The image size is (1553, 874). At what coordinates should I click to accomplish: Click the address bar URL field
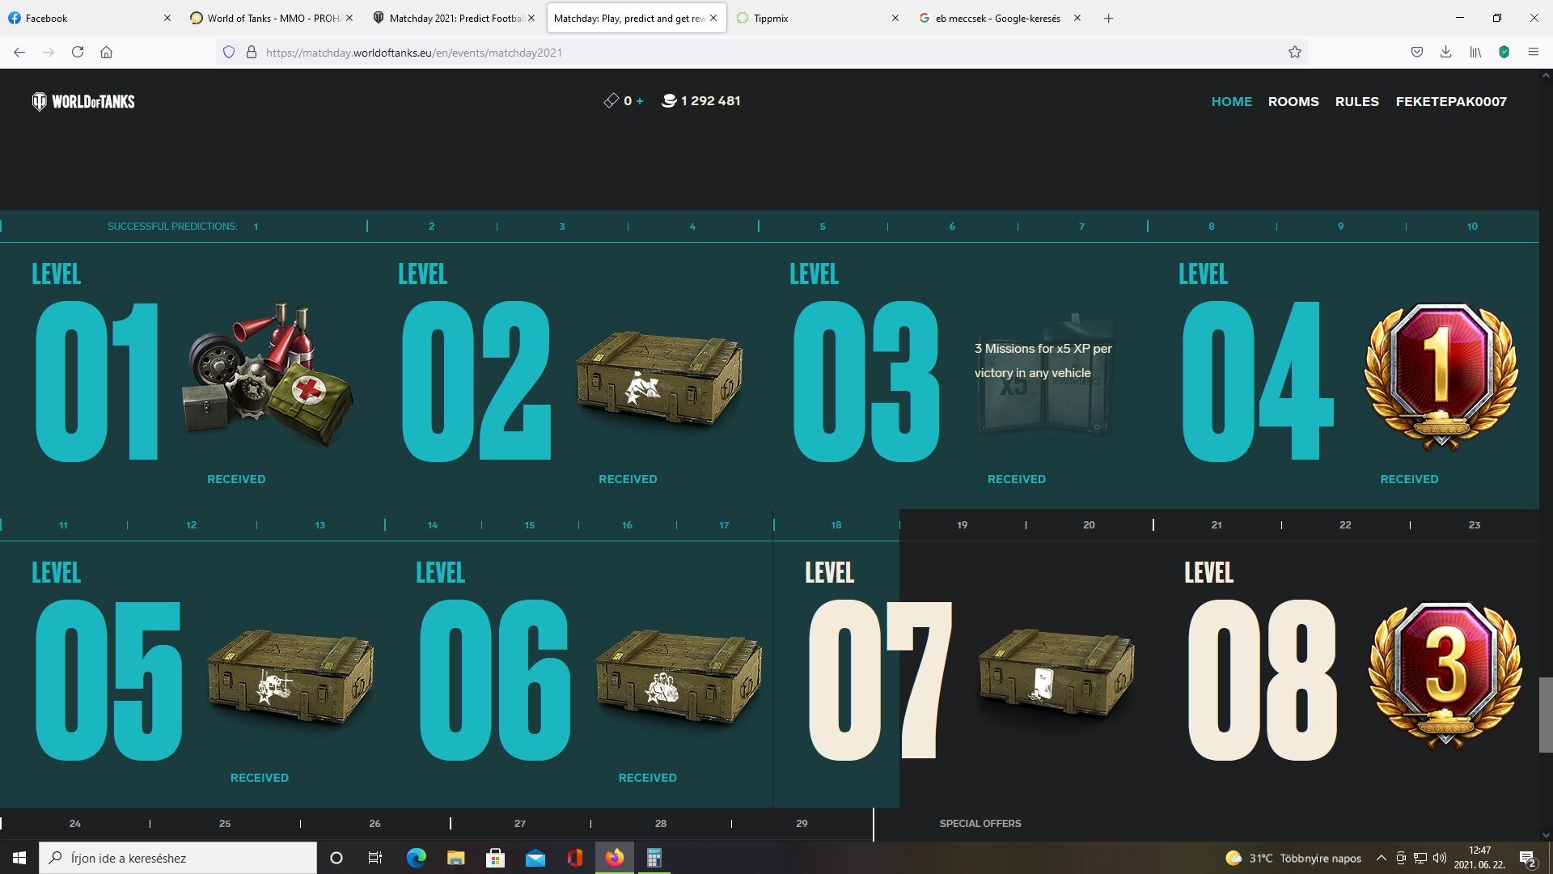pos(760,52)
